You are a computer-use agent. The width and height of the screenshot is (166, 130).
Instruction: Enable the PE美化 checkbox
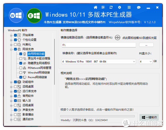pos(15,45)
